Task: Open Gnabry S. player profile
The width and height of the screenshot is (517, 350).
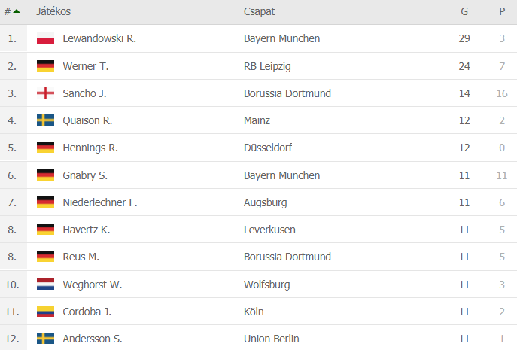Action: tap(85, 175)
